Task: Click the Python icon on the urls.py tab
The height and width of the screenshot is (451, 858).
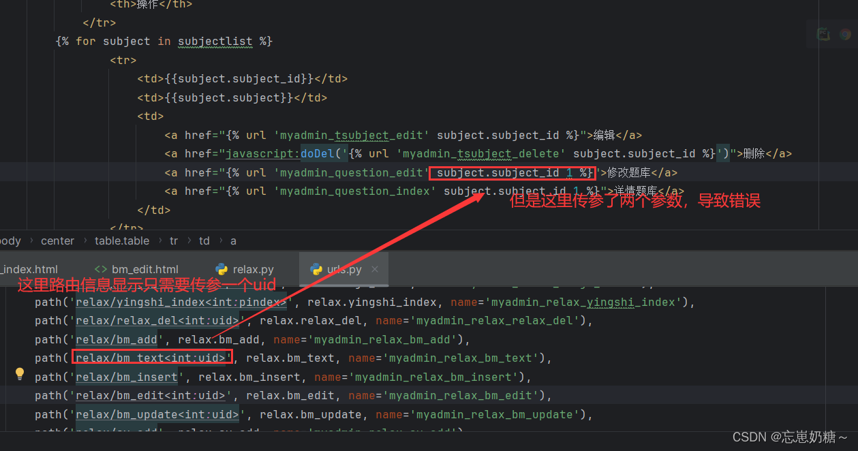Action: pos(317,269)
